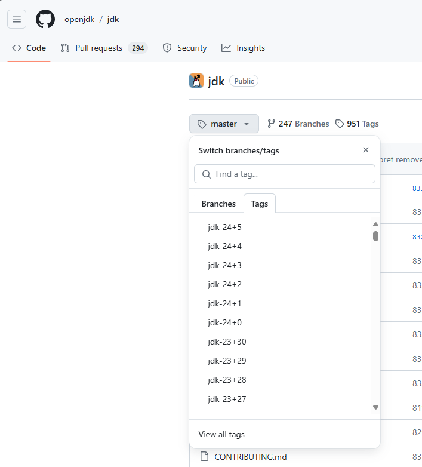The height and width of the screenshot is (467, 422).
Task: Click the jdk repository title
Action: 216,81
